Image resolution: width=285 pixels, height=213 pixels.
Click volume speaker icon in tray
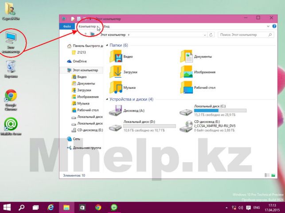click(x=241, y=208)
